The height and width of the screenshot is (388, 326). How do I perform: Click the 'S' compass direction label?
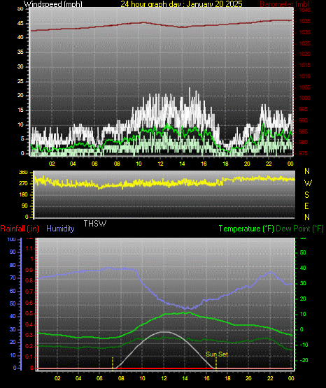point(306,195)
